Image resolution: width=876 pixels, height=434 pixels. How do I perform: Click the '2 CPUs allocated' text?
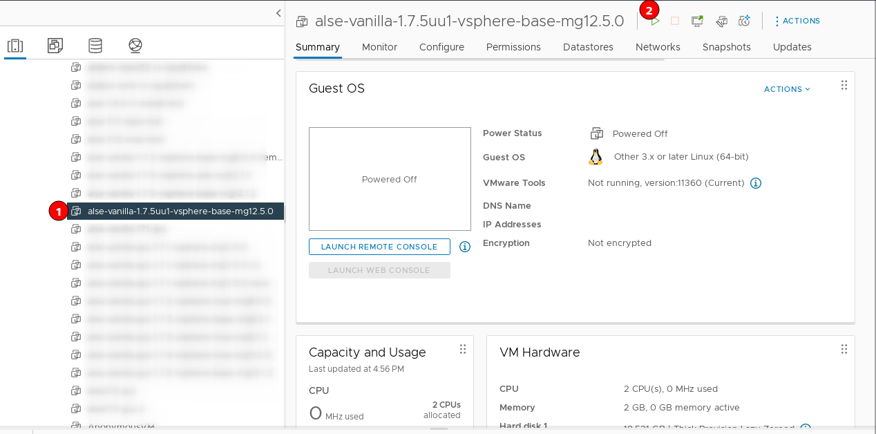point(442,410)
